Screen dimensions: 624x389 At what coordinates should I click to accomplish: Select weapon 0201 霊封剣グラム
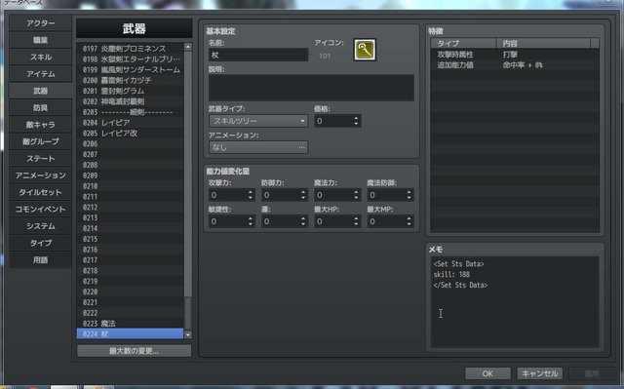pyautogui.click(x=130, y=91)
